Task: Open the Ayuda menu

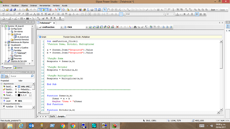Action: pyautogui.click(x=65, y=6)
